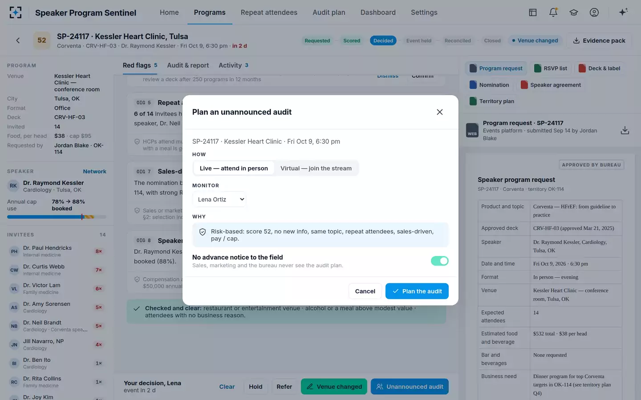The height and width of the screenshot is (400, 641).
Task: Open the Repeat attendees tab
Action: click(x=269, y=12)
